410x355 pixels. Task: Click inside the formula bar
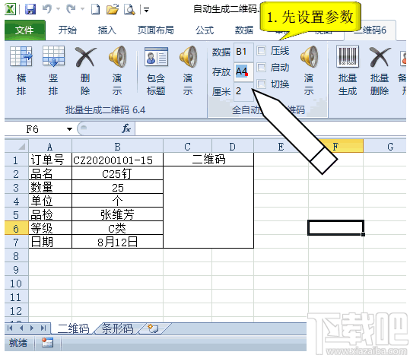click(x=270, y=128)
